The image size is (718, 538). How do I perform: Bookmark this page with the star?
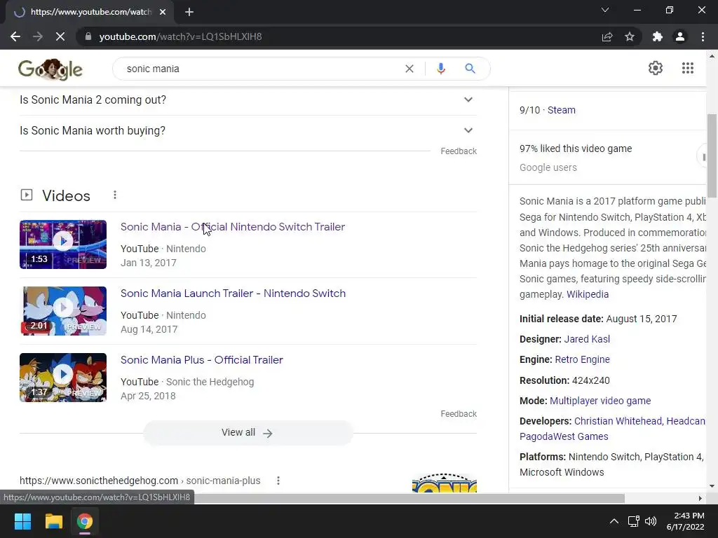click(630, 36)
